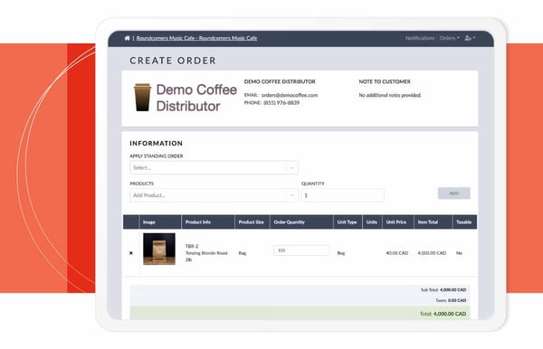543x349 pixels.
Task: Remove TBR-2 item with the X icon
Action: coord(131,253)
